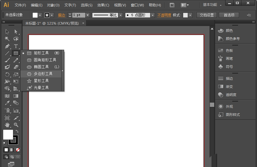The width and height of the screenshot is (257, 167).
Task: Select the Blob Brush tool
Action: 7,67
